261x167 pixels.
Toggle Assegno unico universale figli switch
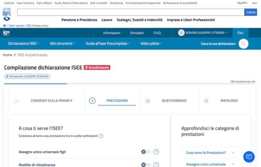pyautogui.click(x=146, y=152)
